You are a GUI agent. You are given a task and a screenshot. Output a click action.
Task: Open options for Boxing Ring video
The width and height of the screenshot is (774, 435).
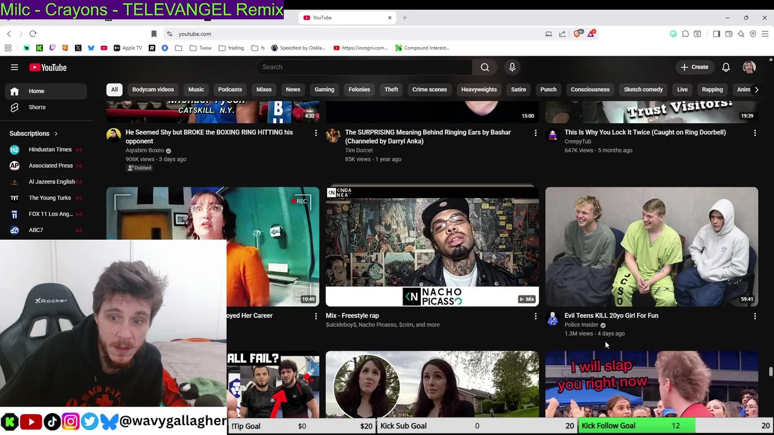[316, 133]
